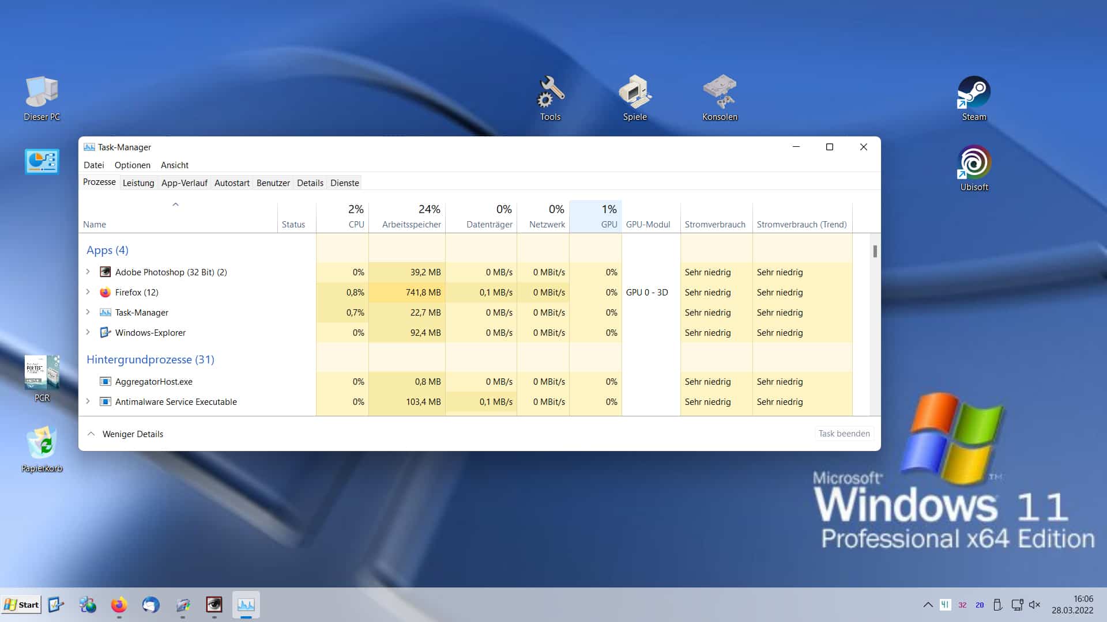Open the Tools desktop folder icon

coord(550,98)
